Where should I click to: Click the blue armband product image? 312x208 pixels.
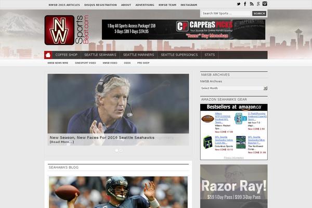pyautogui.click(x=241, y=119)
